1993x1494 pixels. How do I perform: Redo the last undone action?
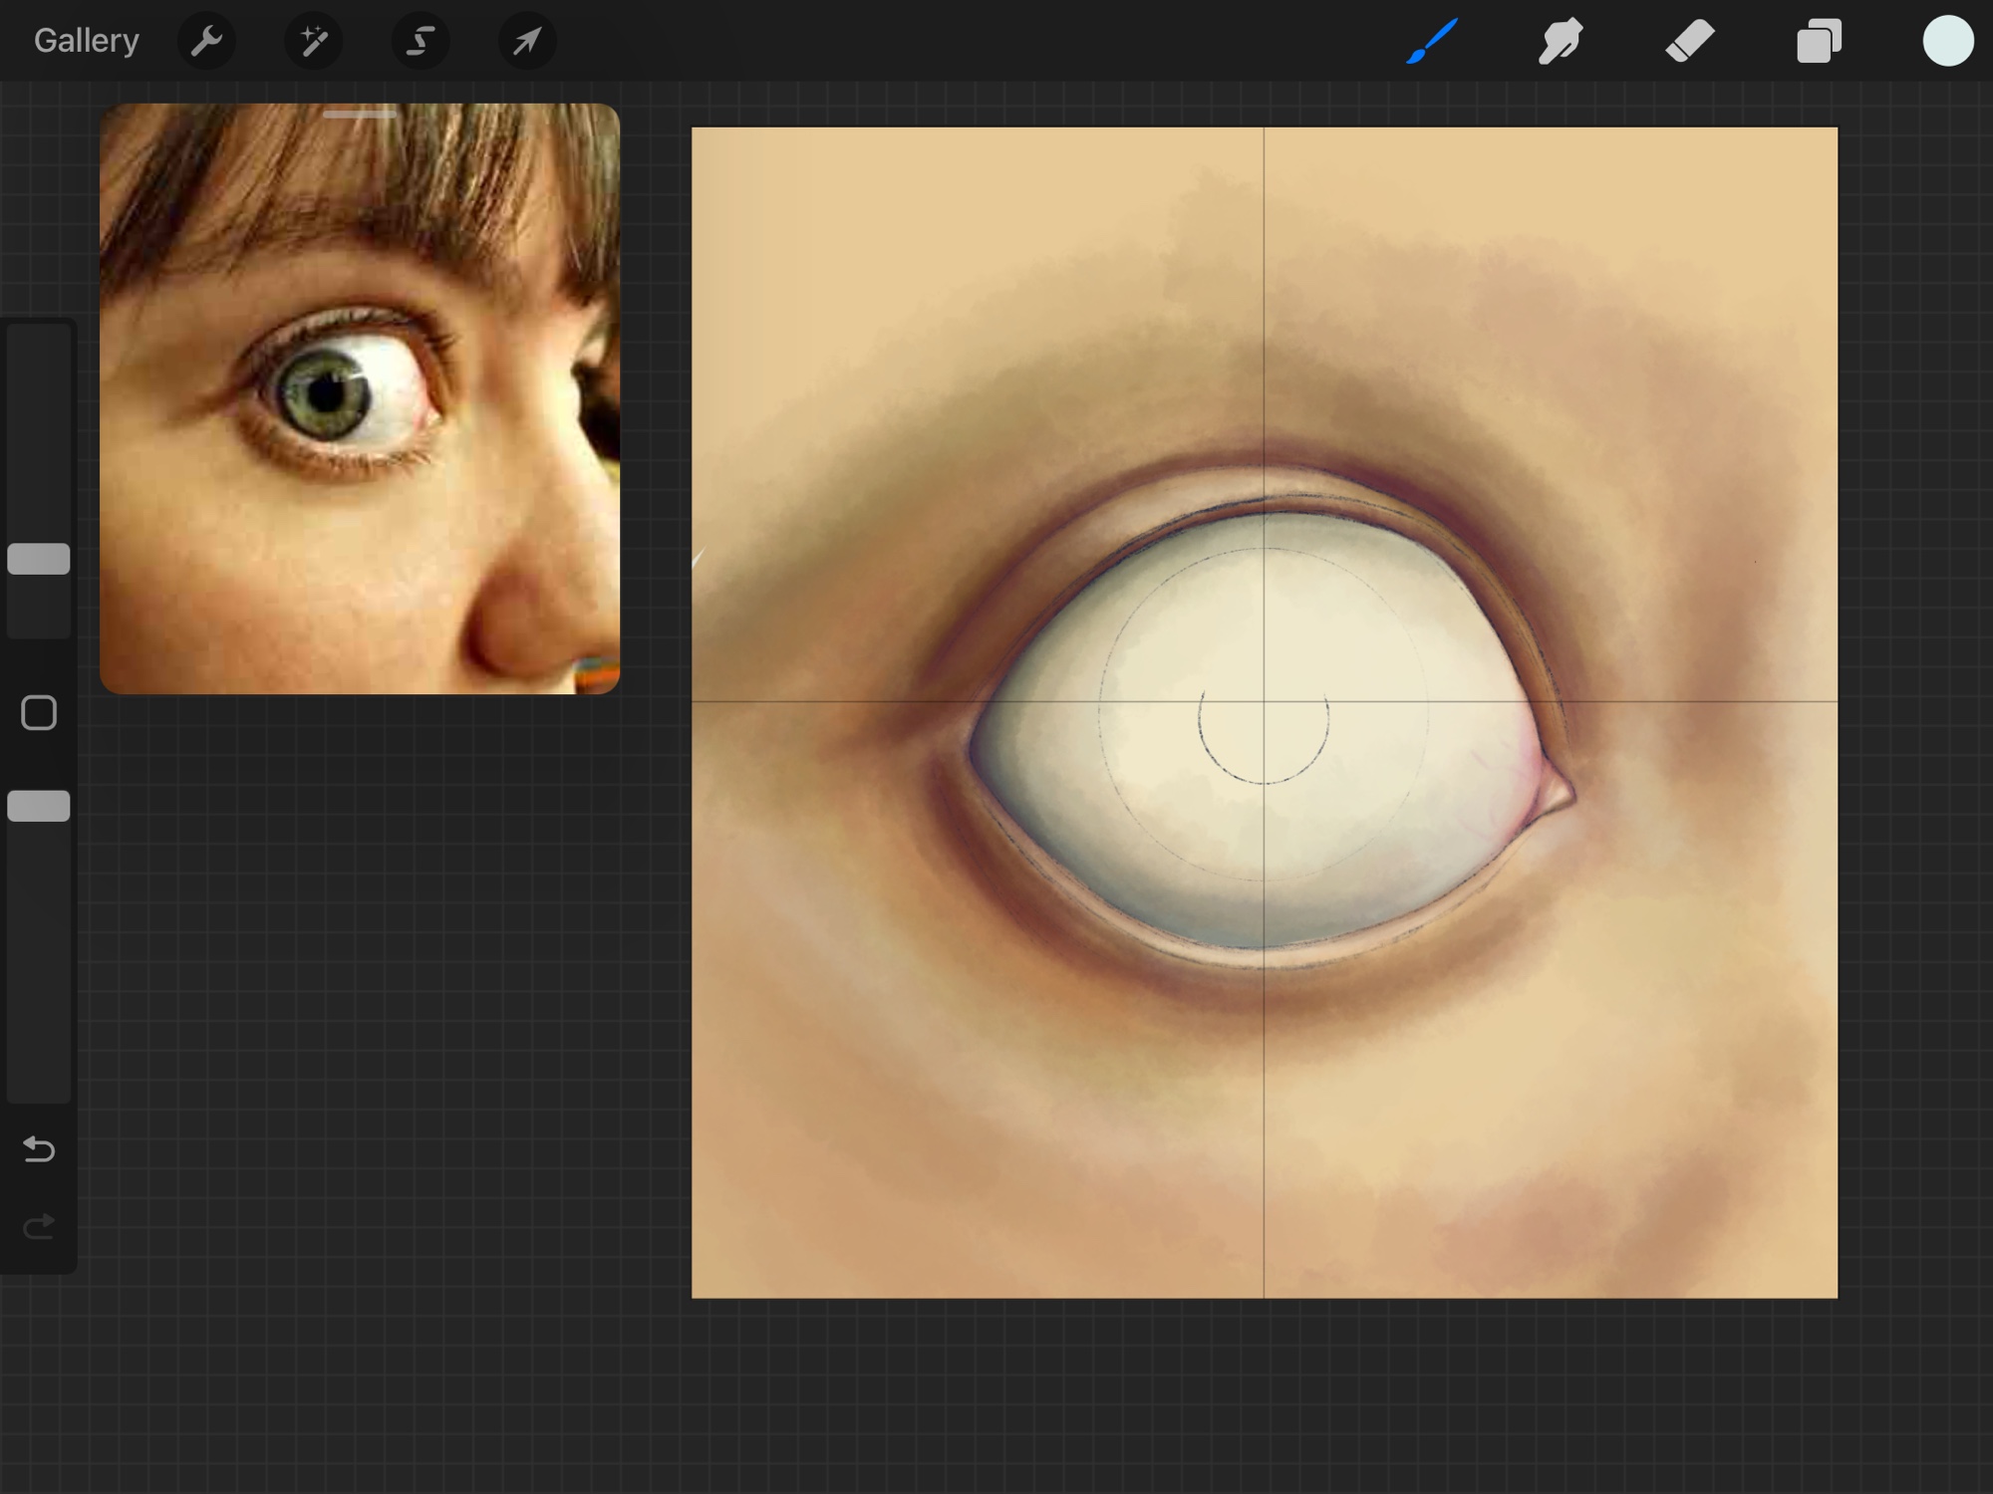[39, 1226]
